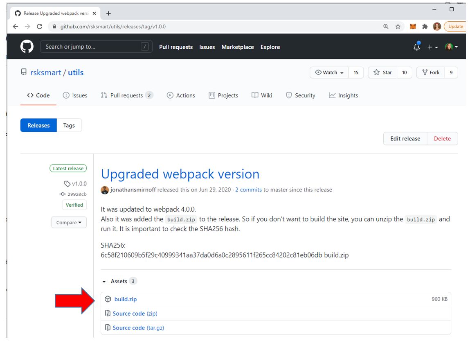Viewport: 470px width, 343px height.
Task: Click the GitHub octocat logo
Action: click(27, 47)
